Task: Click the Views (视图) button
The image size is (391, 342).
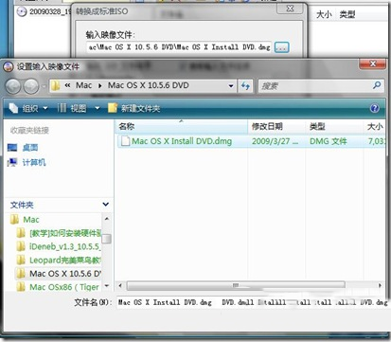Action: [79, 108]
